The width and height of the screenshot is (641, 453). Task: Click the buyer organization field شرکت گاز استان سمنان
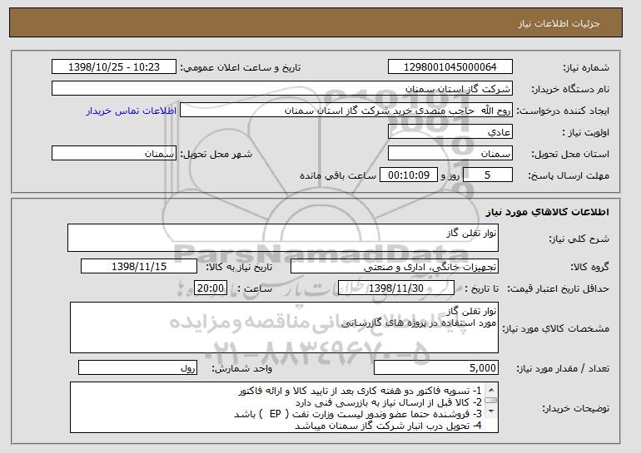(x=282, y=89)
